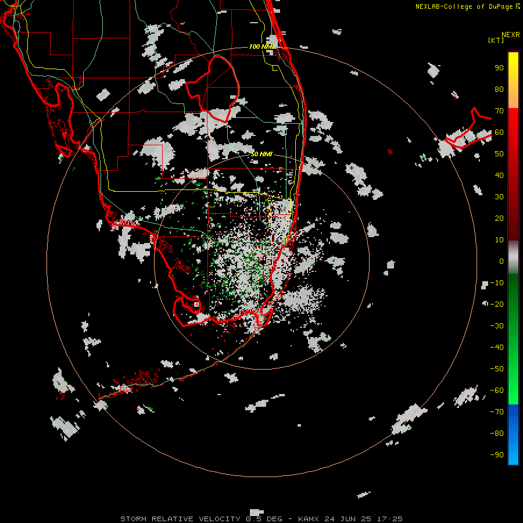Click the KAMX station identifier in the footer
Viewport: 523px width, 523px height.
[x=309, y=519]
